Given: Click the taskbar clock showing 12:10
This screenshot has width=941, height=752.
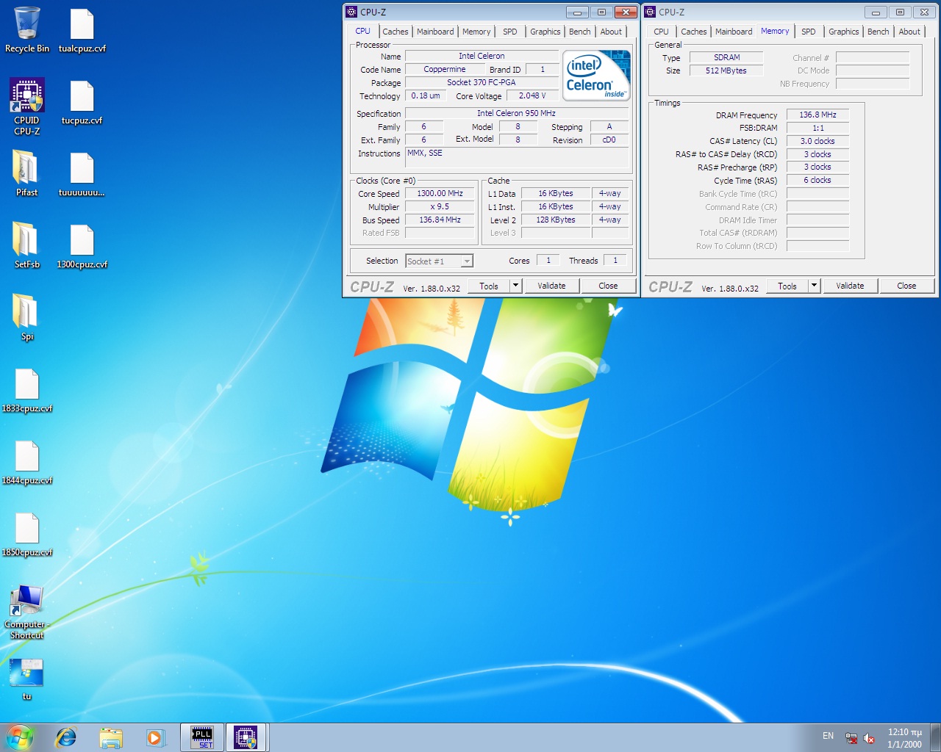Looking at the screenshot, I should (904, 738).
